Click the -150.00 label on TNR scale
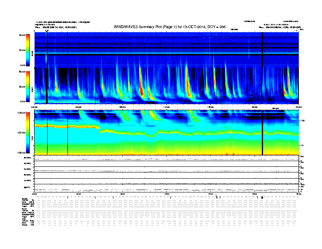Viewport: 322px width, 249px height. [x=22, y=153]
